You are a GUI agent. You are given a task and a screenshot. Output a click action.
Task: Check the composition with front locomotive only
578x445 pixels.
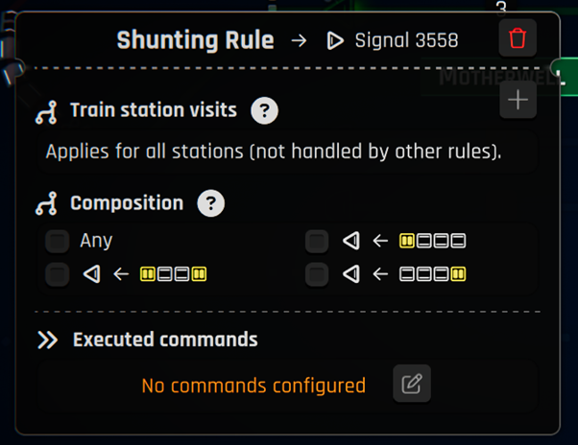(317, 242)
